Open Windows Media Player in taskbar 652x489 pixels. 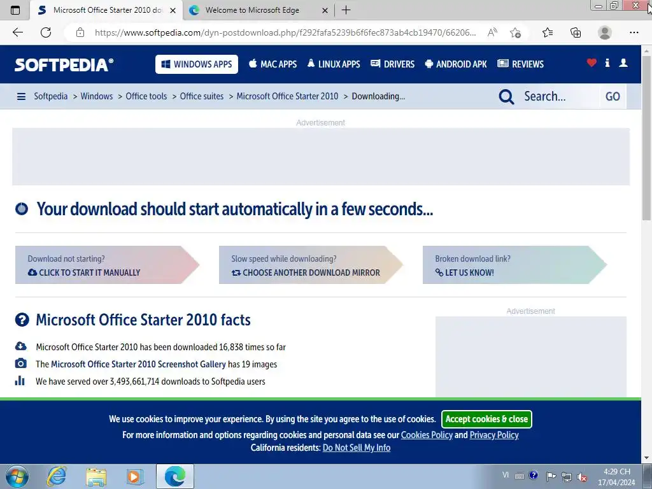point(135,476)
